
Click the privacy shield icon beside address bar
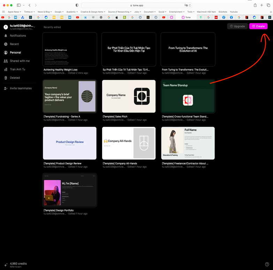click(x=77, y=5)
